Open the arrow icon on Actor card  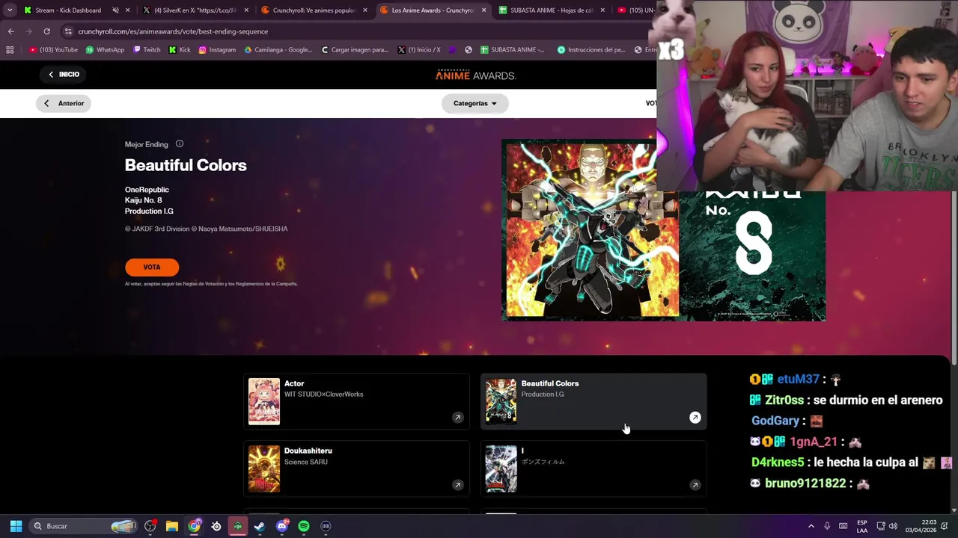pos(457,418)
